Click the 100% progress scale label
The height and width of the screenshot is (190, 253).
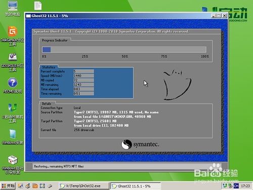coord(205,56)
